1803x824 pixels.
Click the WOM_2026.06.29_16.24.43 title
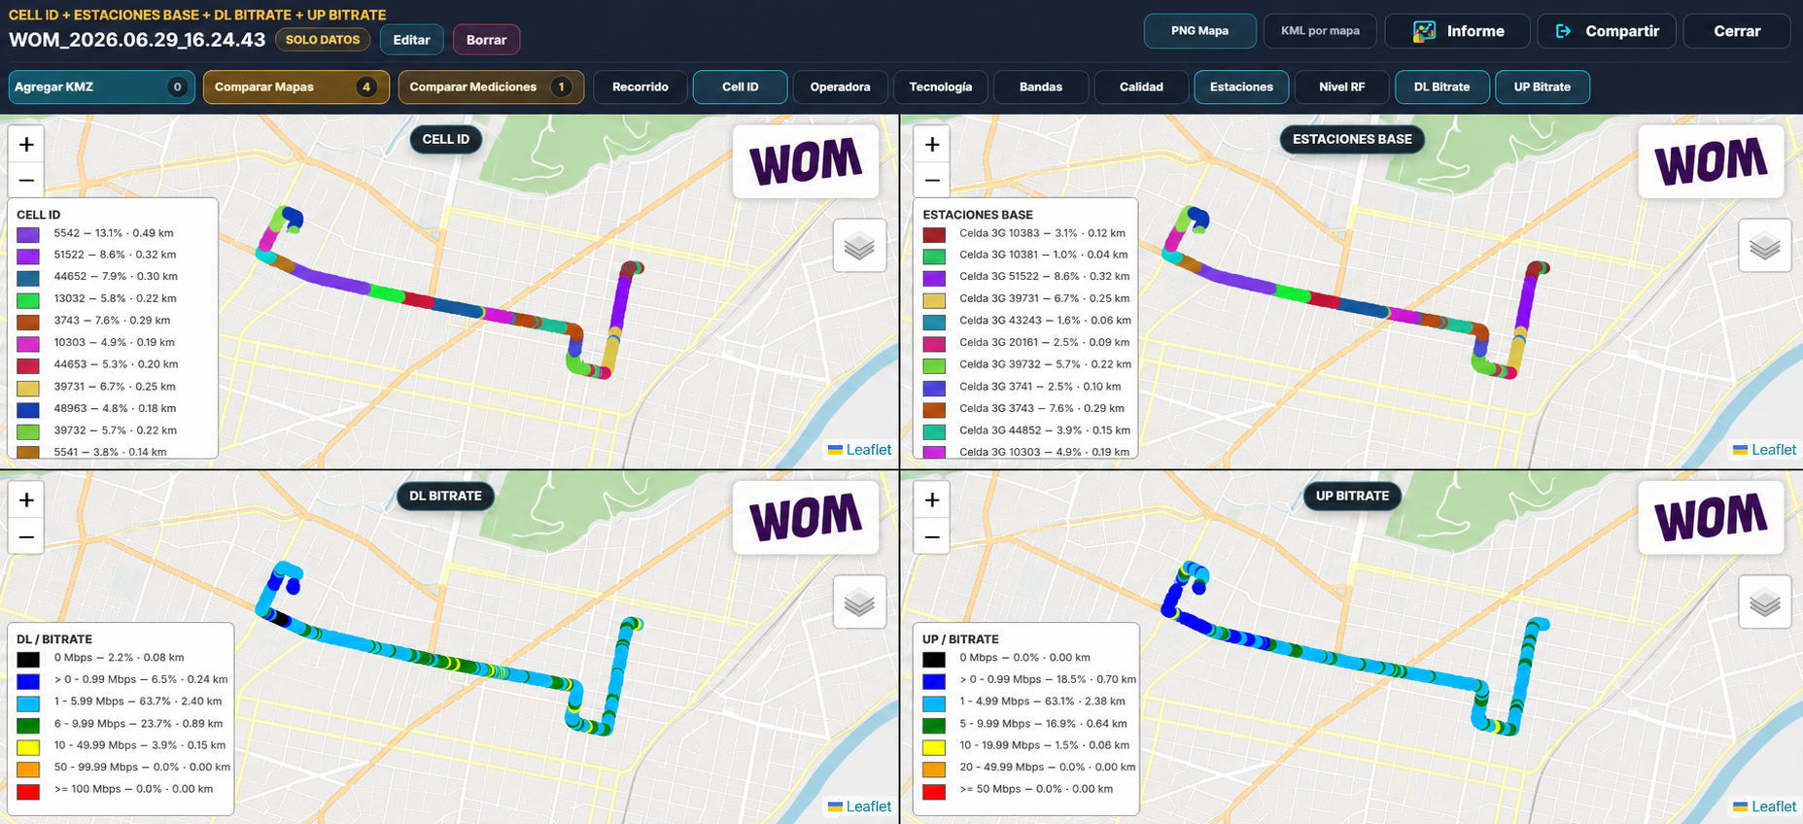point(137,40)
